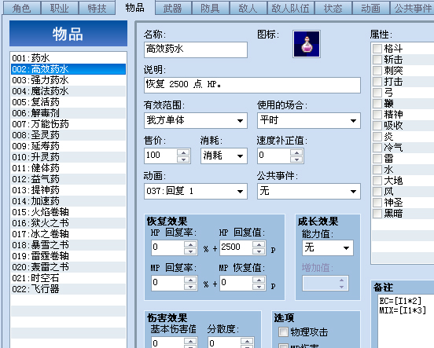The image size is (434, 348).
Task: Select item 004:魔法药水 in the list
Action: coord(68,91)
